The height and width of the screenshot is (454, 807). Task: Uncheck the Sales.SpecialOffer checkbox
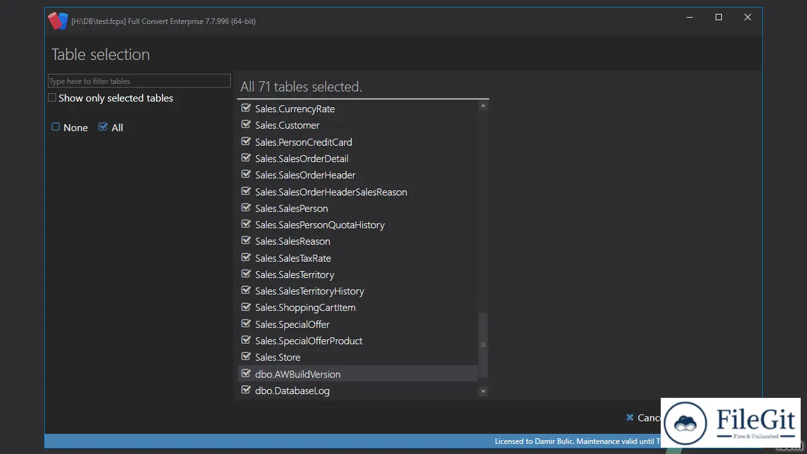(x=246, y=323)
